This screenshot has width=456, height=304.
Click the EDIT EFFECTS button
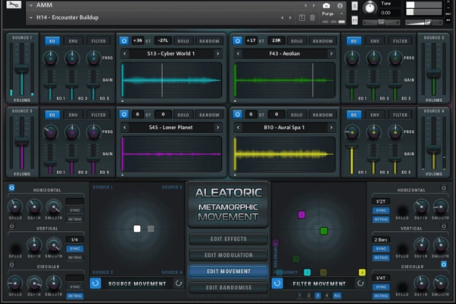point(229,239)
